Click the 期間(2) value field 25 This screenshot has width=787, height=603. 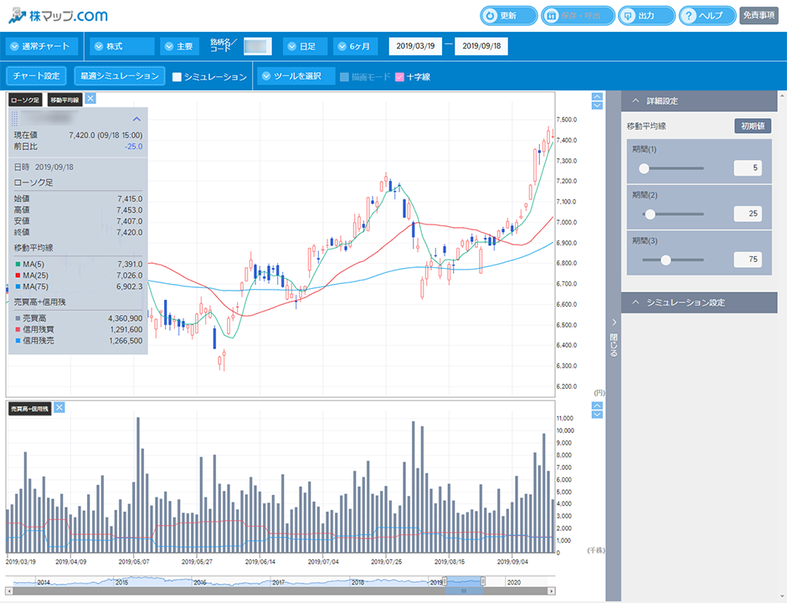click(748, 214)
